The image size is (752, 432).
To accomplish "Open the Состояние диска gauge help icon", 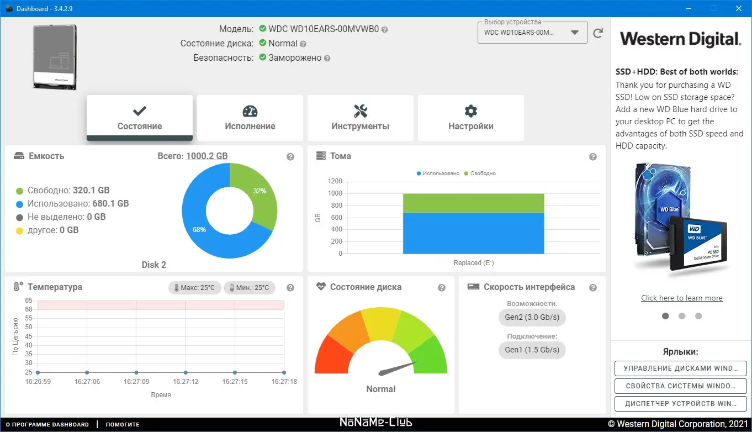I will point(442,288).
